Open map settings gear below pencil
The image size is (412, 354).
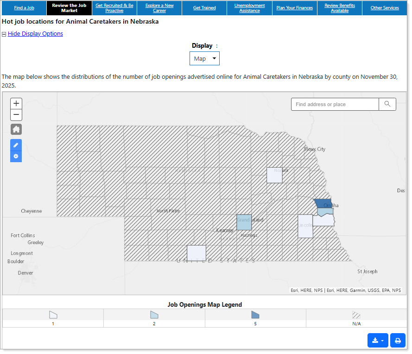coord(16,156)
